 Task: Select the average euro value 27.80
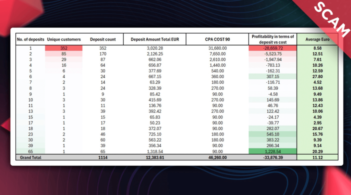[x=317, y=77]
